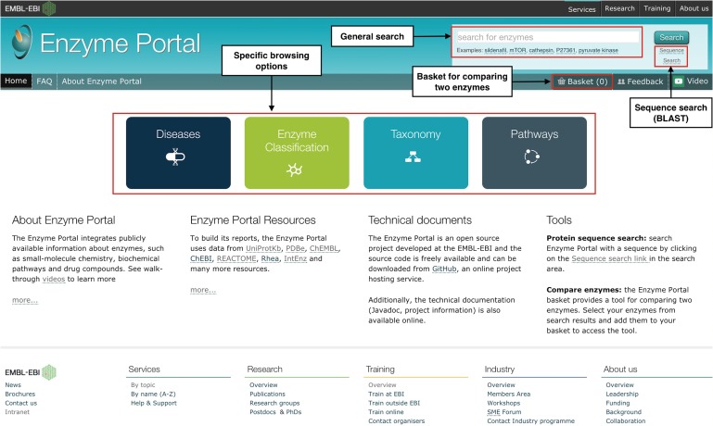Open the 'Sequence search link' in Tools
713x426 pixels.
[609, 258]
